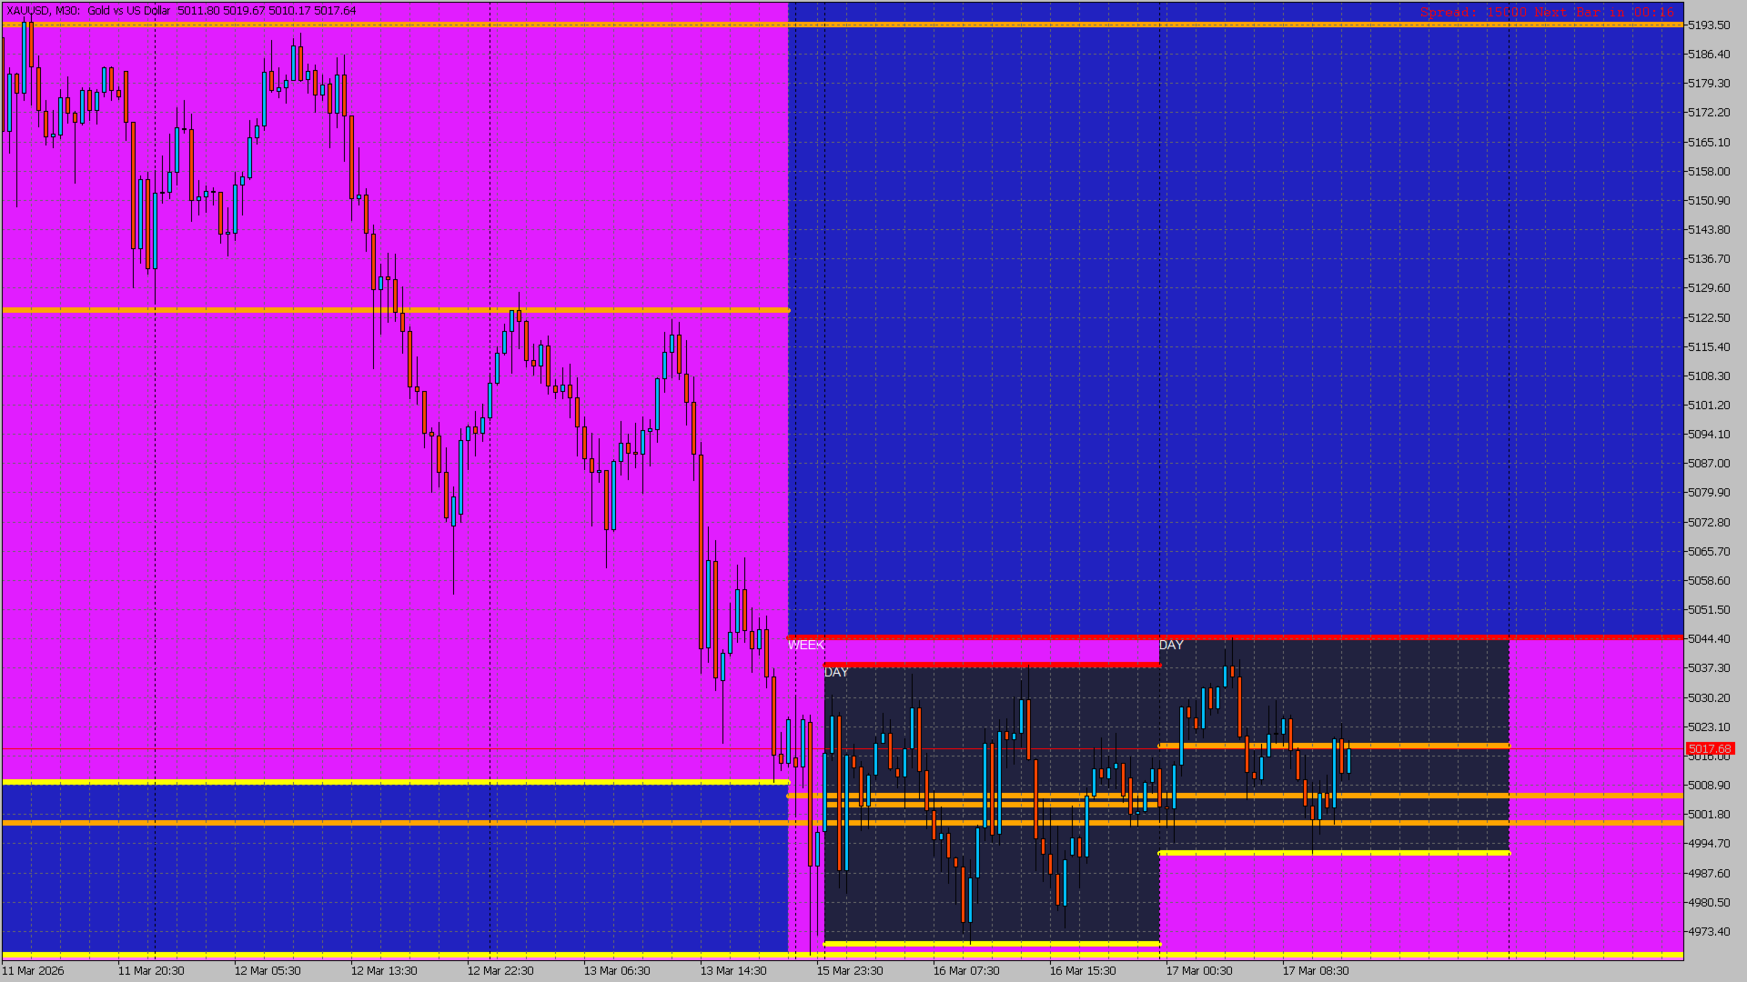This screenshot has width=1747, height=982.
Task: Click the 5044.40 price scale label
Action: pyautogui.click(x=1708, y=639)
